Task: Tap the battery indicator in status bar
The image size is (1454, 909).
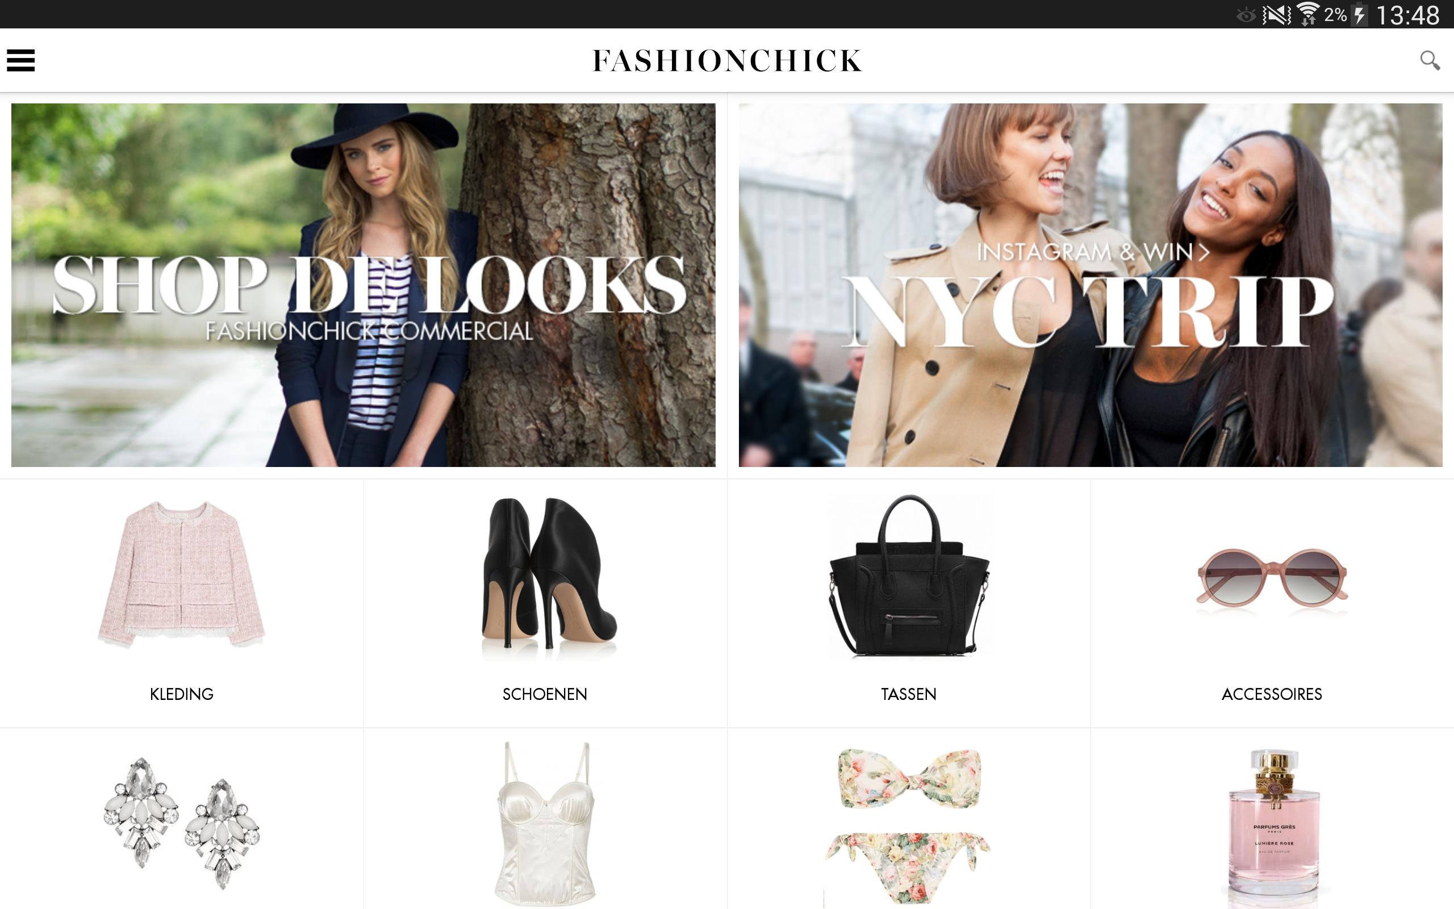Action: (1360, 14)
